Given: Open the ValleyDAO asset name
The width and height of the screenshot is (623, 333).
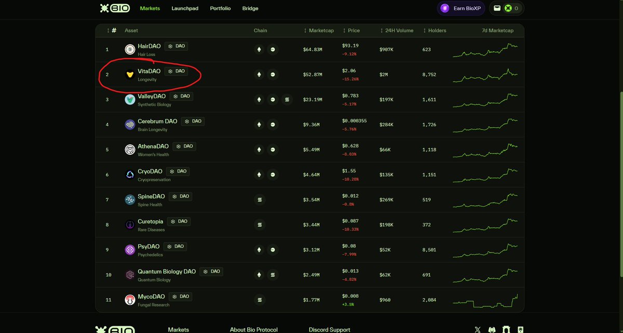Looking at the screenshot, I should click(152, 96).
